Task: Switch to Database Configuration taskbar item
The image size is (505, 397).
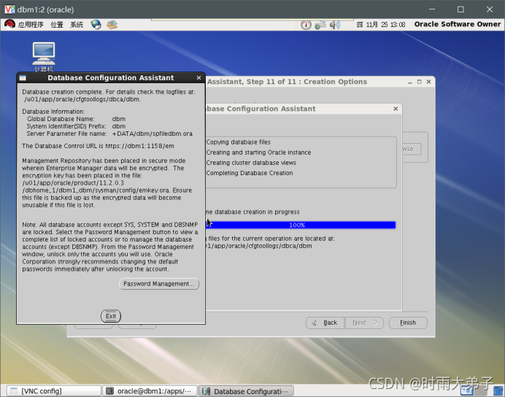Action: click(246, 391)
